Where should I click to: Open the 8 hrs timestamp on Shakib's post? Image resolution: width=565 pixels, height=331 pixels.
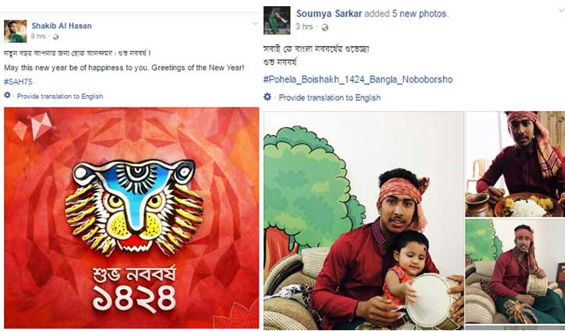pos(38,37)
